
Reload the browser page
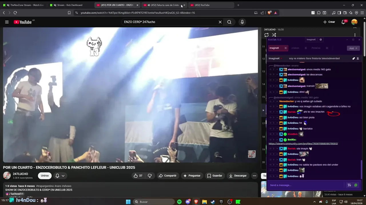15,13
